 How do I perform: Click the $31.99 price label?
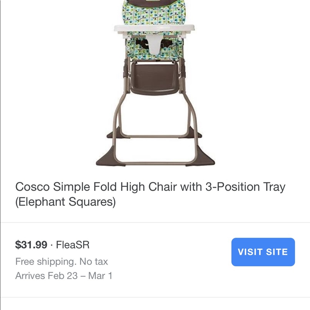click(x=30, y=245)
